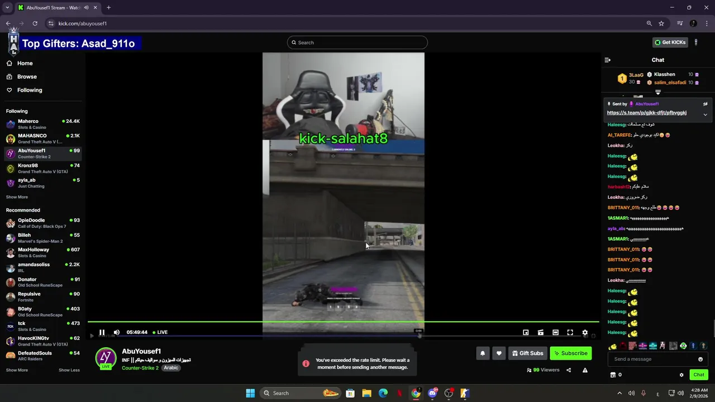Screen dimensions: 715x402
Task: Hide the pinned message eye icon
Action: click(705, 104)
